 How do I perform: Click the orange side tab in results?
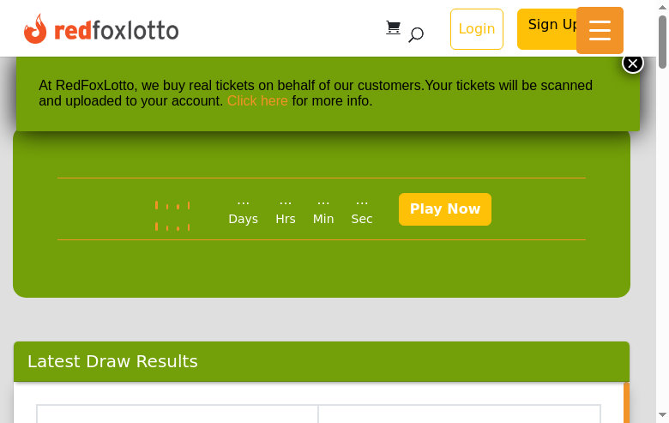point(627,403)
